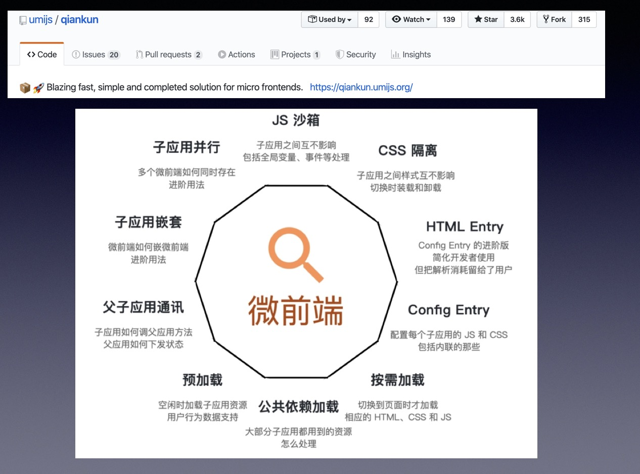Click the umijs organization link

[41, 20]
